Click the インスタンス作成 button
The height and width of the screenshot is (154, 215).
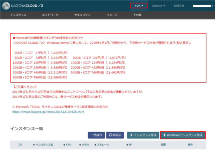click(143, 135)
